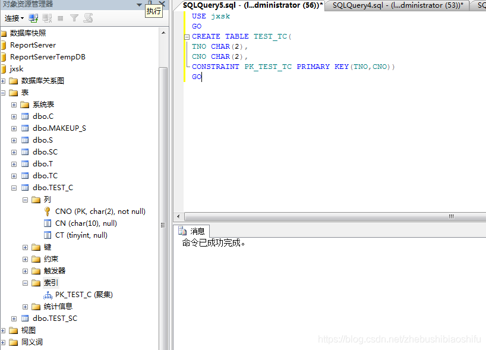Image resolution: width=486 pixels, height=350 pixels.
Task: Click the editor horizontal scrollbar thumb
Action: 335,216
